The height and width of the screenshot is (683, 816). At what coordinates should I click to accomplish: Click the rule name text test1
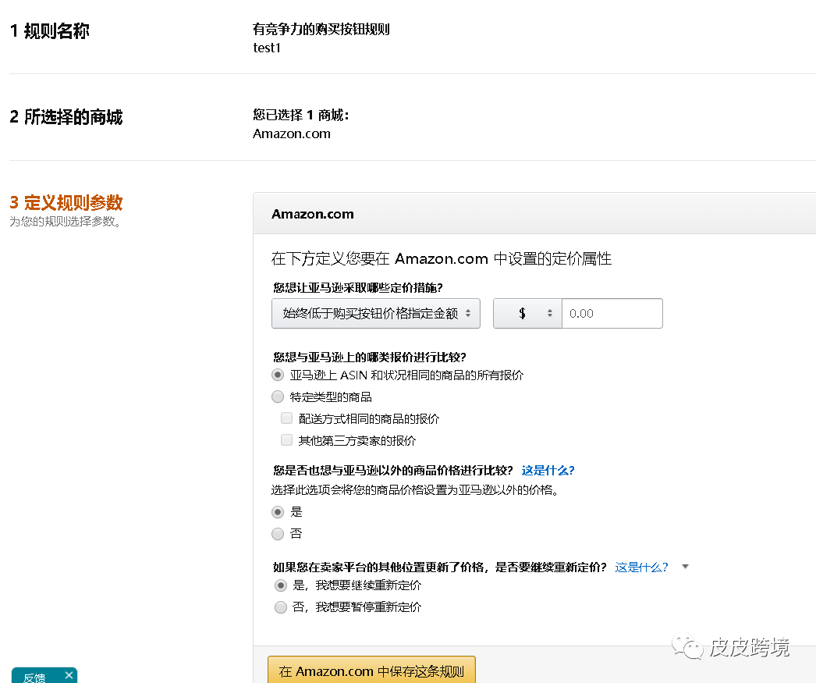(x=267, y=48)
